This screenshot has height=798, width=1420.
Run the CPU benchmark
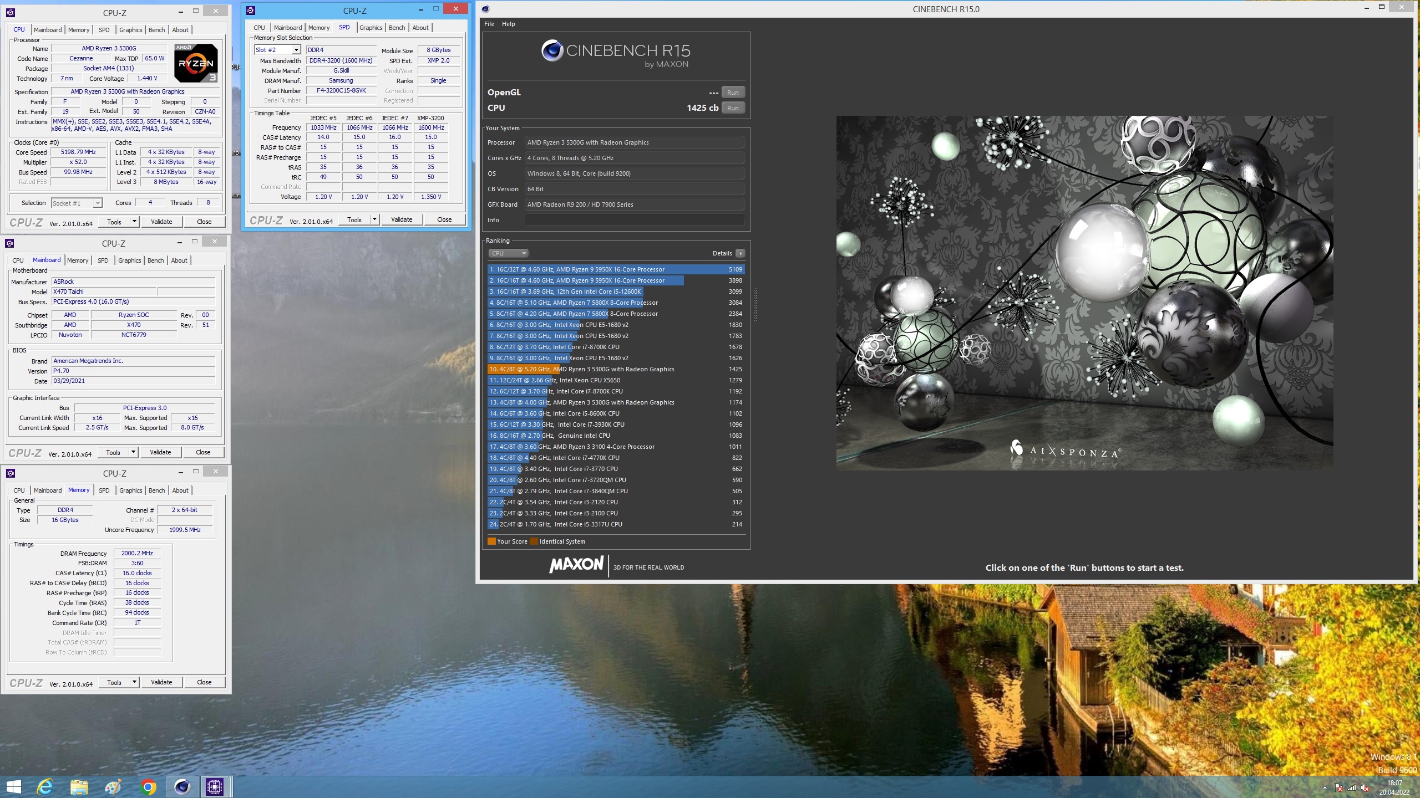(733, 108)
